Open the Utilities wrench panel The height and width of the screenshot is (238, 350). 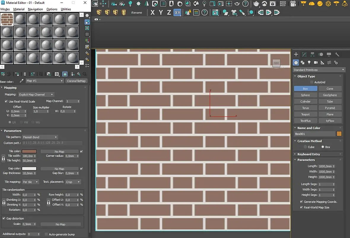337,55
